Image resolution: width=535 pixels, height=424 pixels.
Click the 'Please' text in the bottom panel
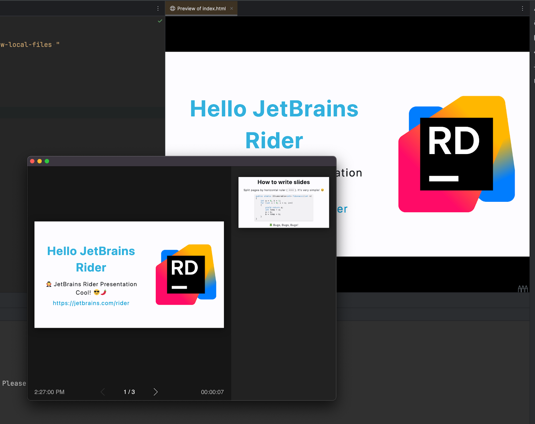click(14, 383)
